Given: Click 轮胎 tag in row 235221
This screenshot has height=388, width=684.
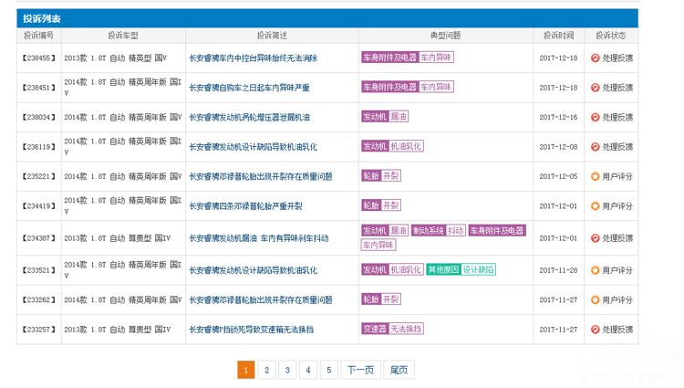Looking at the screenshot, I should coord(371,176).
